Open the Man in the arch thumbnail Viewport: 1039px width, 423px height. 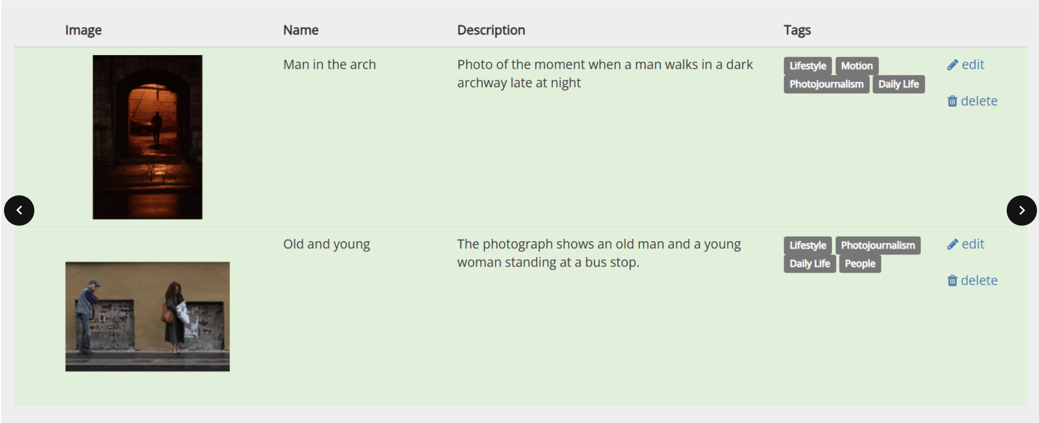pos(147,137)
